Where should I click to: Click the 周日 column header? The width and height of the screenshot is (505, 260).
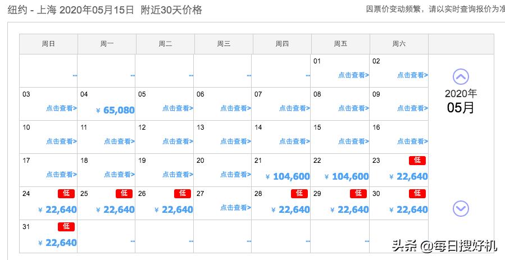(48, 44)
